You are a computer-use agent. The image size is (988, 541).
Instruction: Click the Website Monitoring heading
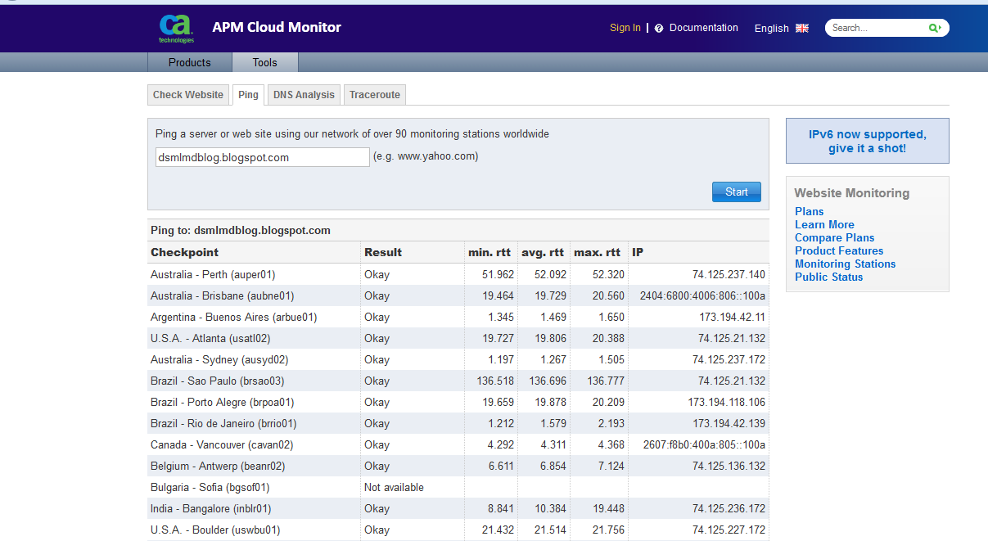pyautogui.click(x=851, y=193)
